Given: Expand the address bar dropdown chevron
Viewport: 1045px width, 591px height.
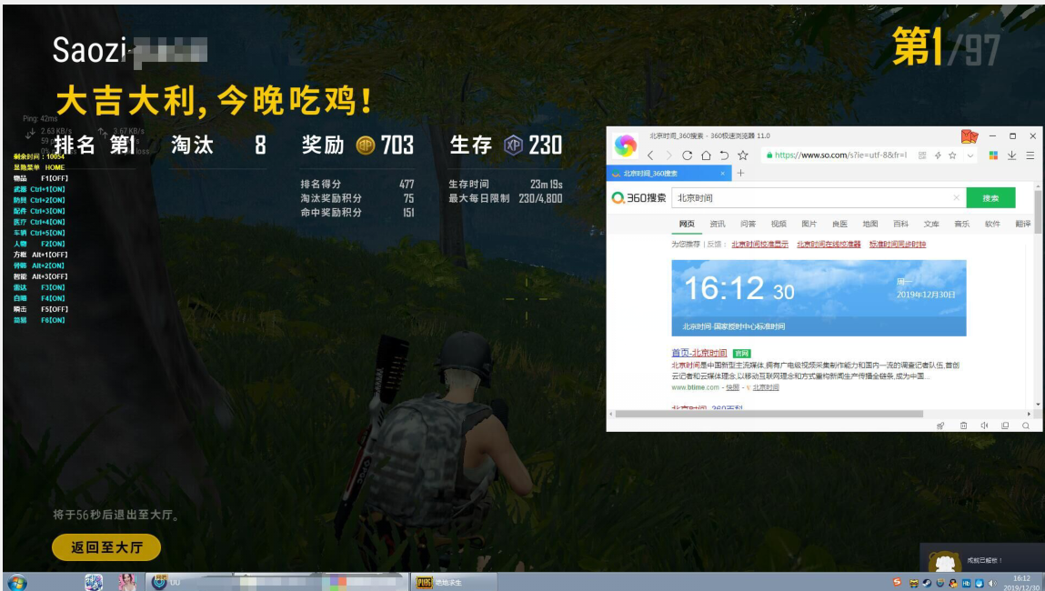Looking at the screenshot, I should point(970,155).
